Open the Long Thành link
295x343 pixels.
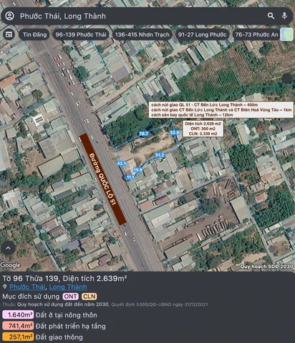pyautogui.click(x=68, y=287)
